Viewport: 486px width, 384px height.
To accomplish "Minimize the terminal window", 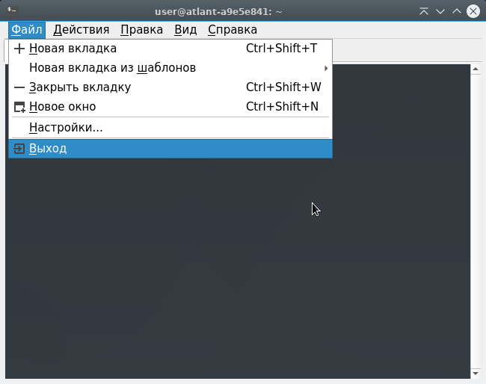I will click(x=440, y=12).
